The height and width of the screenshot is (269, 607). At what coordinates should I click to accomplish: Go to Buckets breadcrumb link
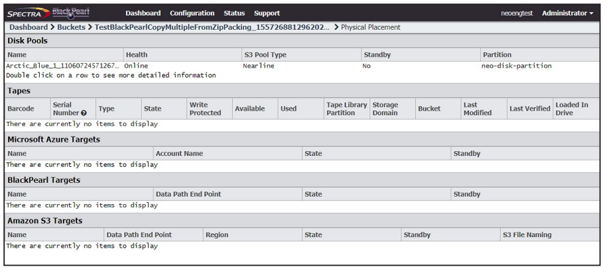71,27
